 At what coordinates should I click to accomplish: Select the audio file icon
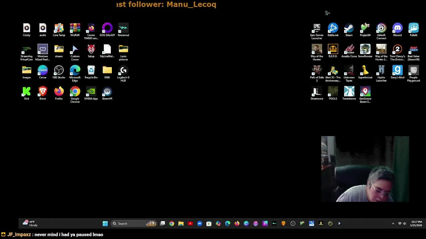[x=43, y=30]
